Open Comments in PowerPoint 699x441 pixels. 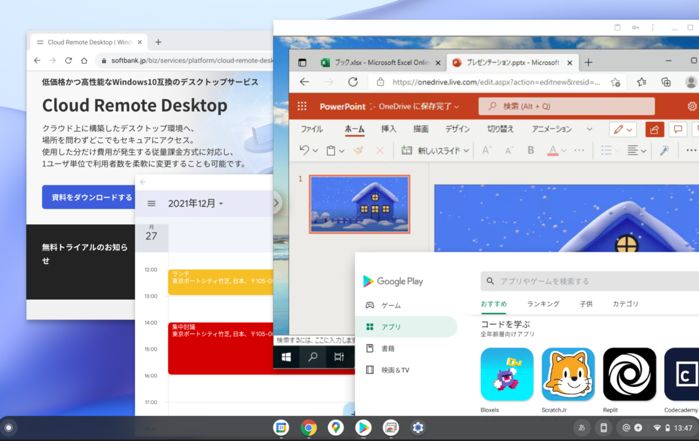pyautogui.click(x=677, y=129)
